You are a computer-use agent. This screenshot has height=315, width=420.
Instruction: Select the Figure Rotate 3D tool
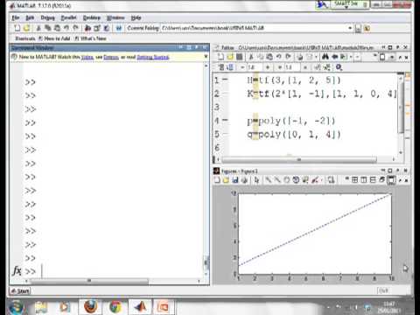296,180
